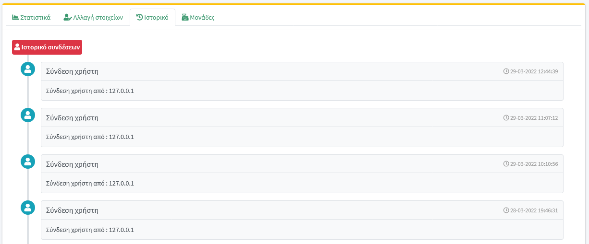Select the Ιστορικό tab
589x244 pixels.
152,17
